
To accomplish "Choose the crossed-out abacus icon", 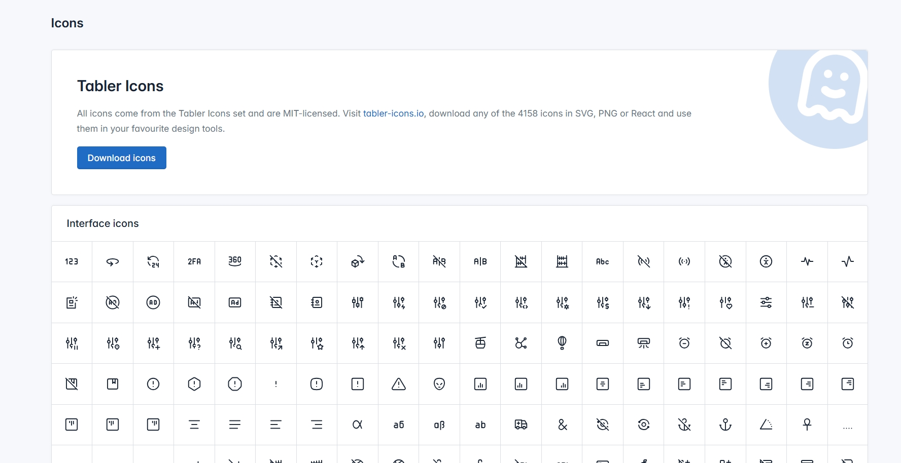I will 521,261.
